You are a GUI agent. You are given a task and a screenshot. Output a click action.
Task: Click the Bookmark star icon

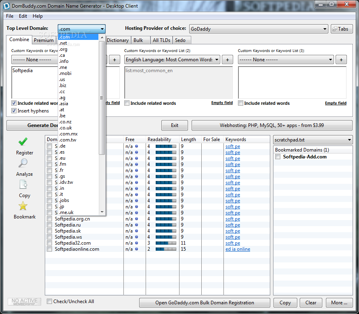[x=23, y=206]
